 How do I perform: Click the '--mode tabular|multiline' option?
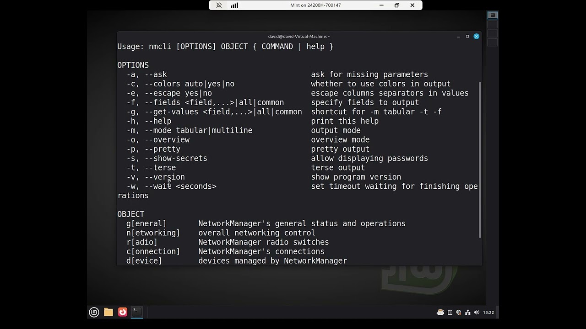[199, 130]
